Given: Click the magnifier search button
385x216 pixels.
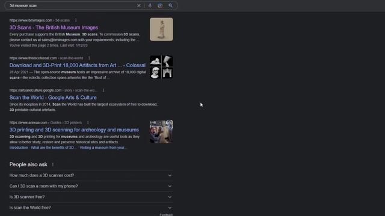Looking at the screenshot, I should coord(170,5).
